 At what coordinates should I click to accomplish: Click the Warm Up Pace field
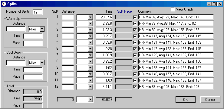point(33,43)
